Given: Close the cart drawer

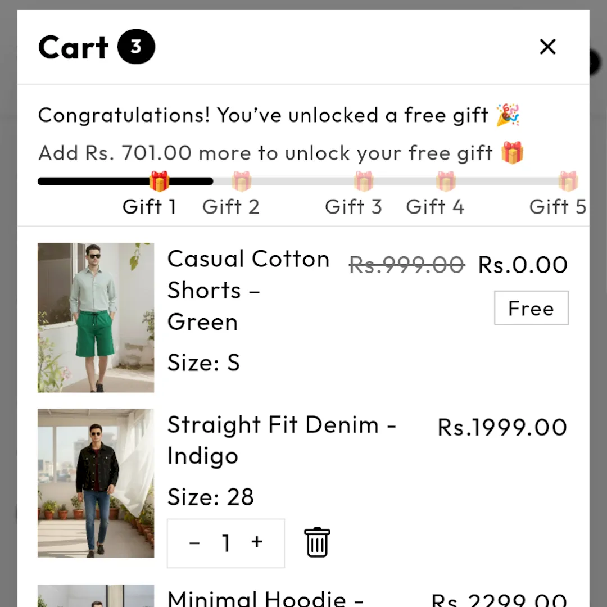Looking at the screenshot, I should [x=547, y=47].
